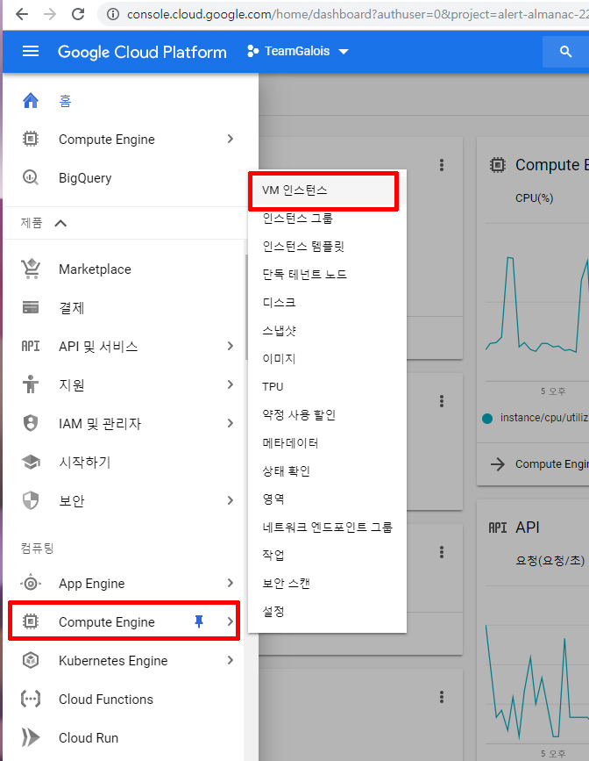
Task: Select 스냅샷 in the submenu
Action: point(327,331)
